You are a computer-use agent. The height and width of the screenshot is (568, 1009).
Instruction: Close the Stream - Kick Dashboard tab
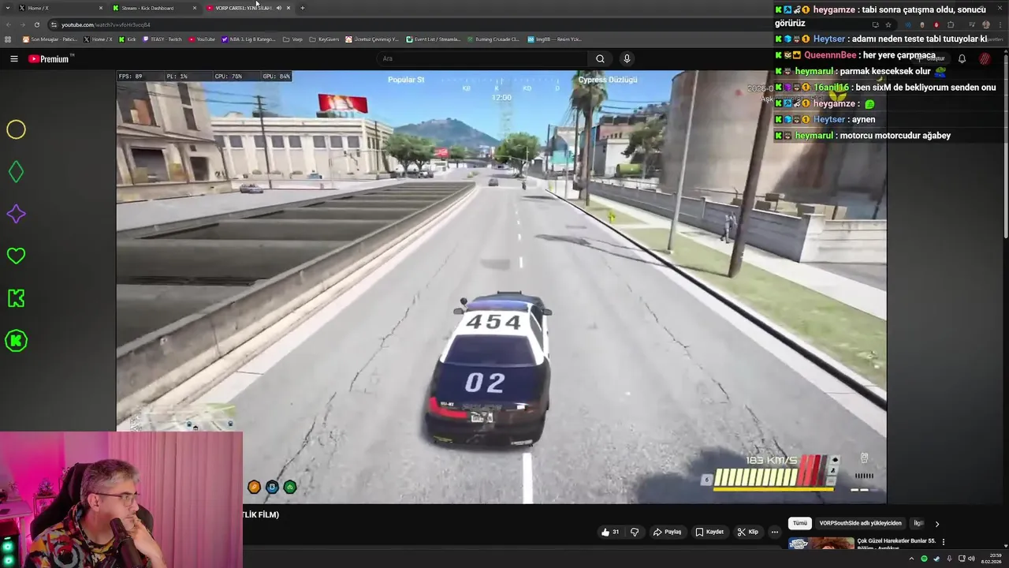pyautogui.click(x=195, y=8)
